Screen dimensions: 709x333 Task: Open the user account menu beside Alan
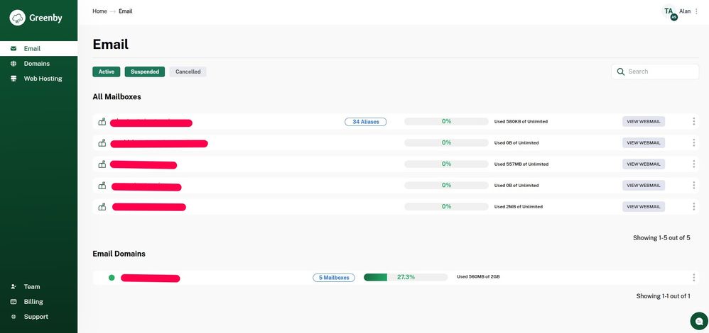coord(696,11)
